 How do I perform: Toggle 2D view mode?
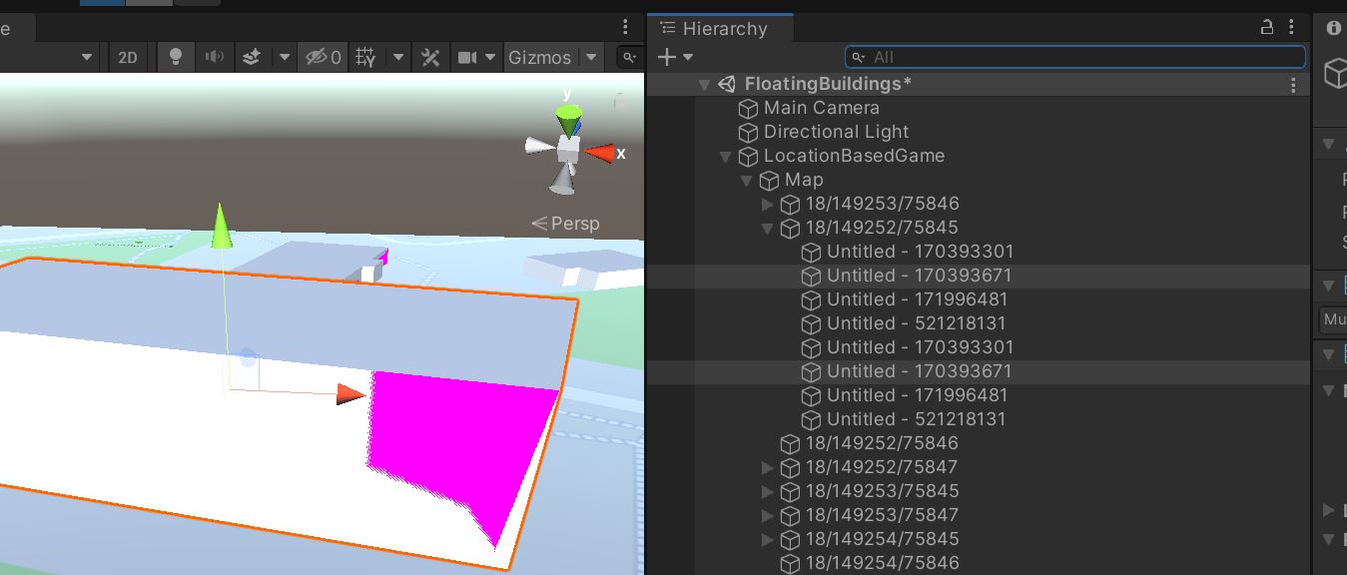(x=128, y=57)
